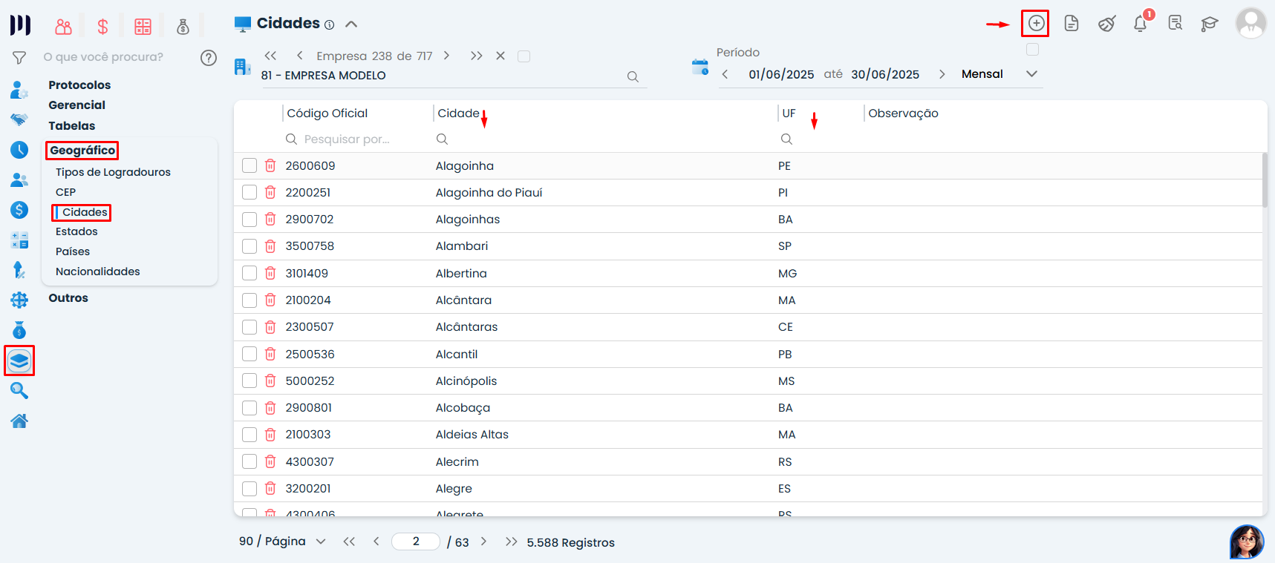
Task: Collapse the Cidades header chevron
Action: 351,24
